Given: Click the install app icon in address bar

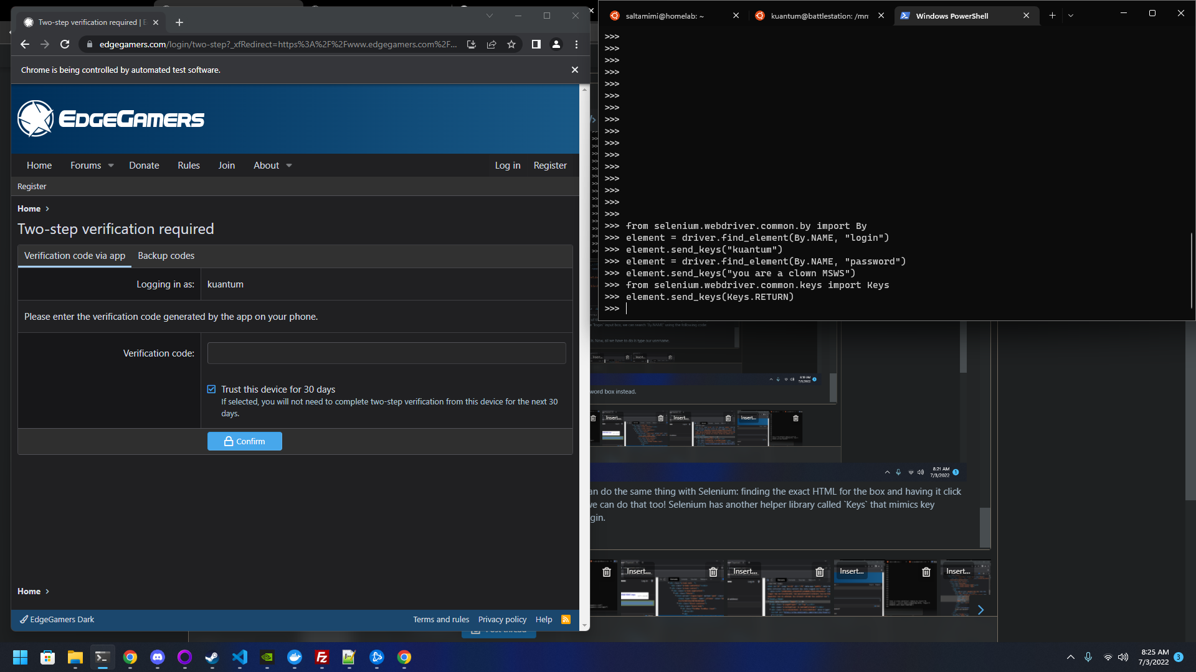Looking at the screenshot, I should pyautogui.click(x=472, y=44).
